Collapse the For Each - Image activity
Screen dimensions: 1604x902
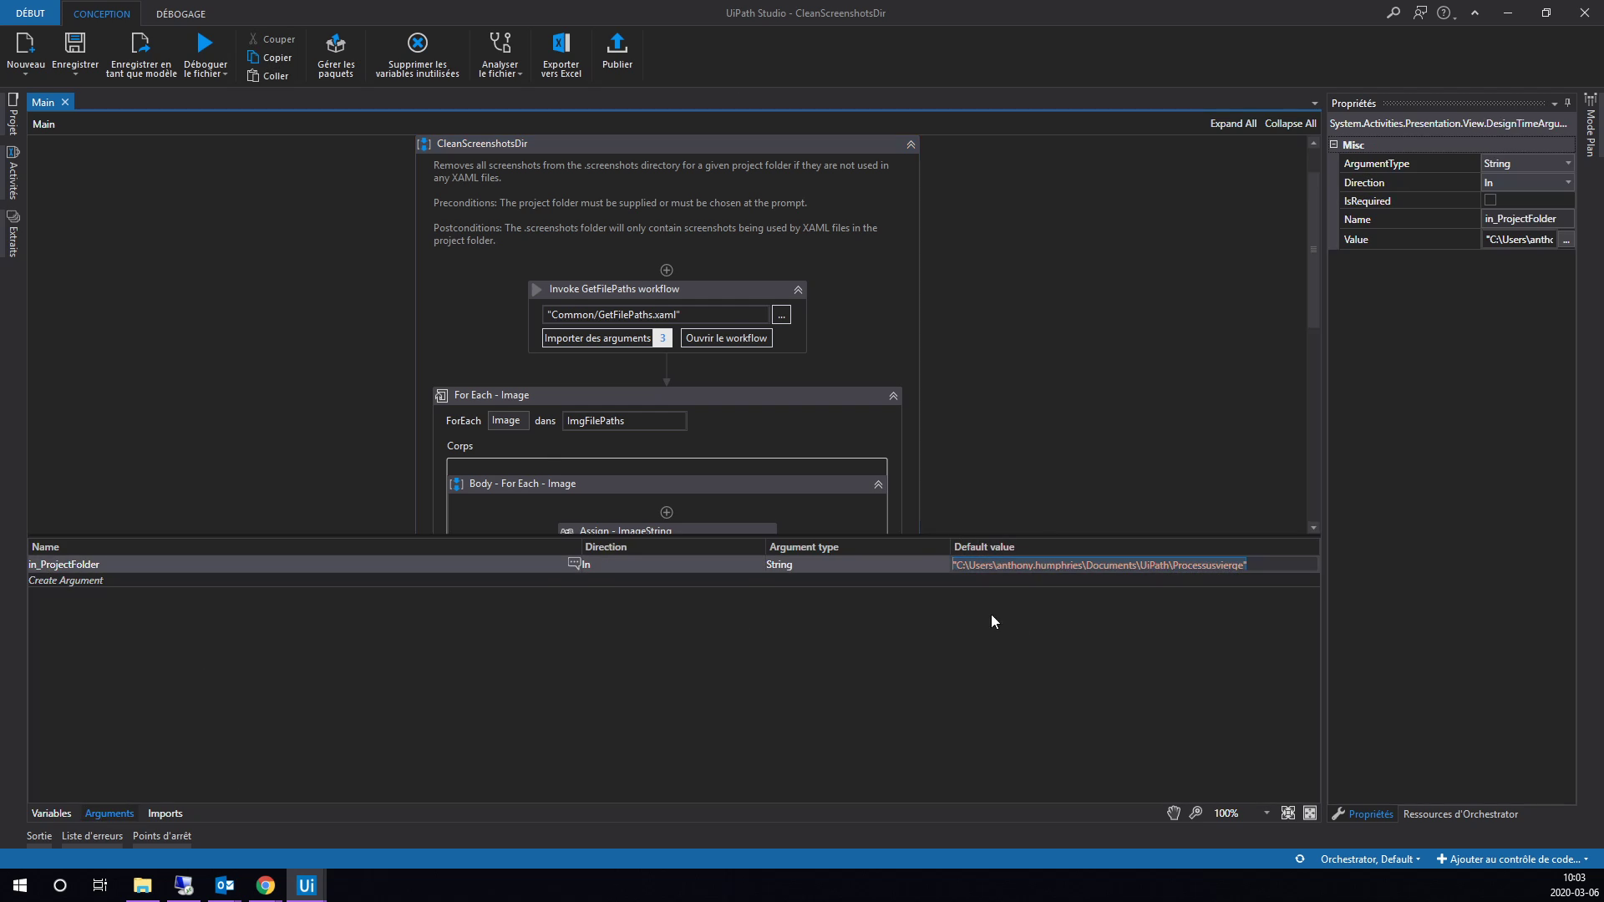click(893, 396)
